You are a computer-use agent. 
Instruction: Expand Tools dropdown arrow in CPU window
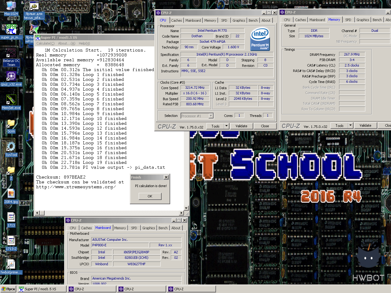point(226,126)
